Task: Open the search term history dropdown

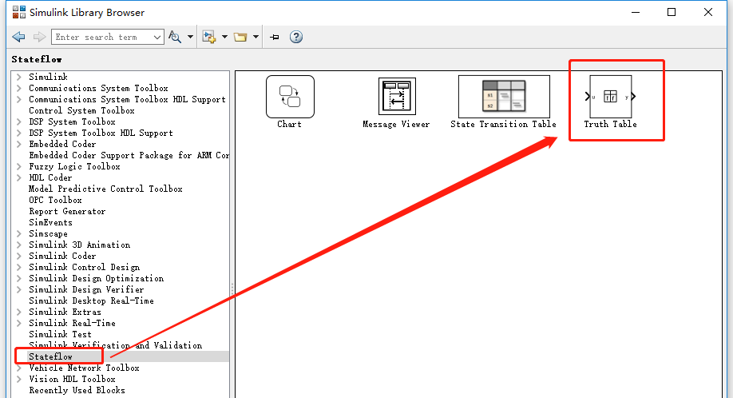Action: tap(157, 37)
